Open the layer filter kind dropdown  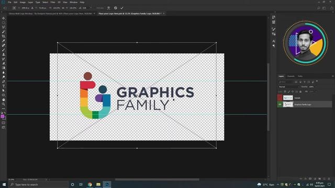(285, 82)
